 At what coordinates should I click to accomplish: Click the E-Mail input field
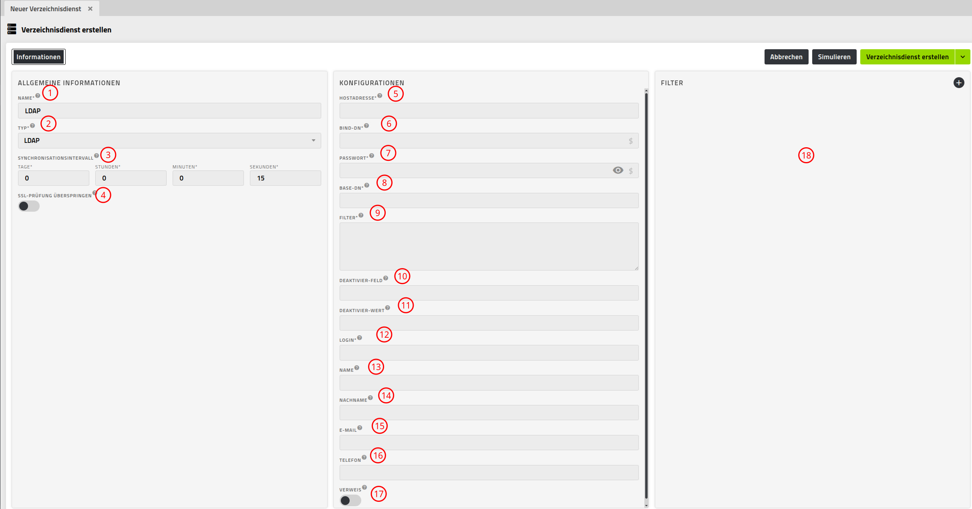point(489,443)
